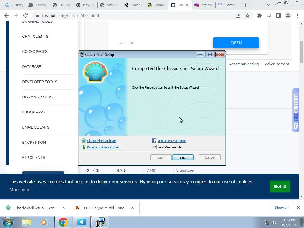This screenshot has height=228, width=304.
Task: Click the blue OPEN ad button
Action: 236,43
